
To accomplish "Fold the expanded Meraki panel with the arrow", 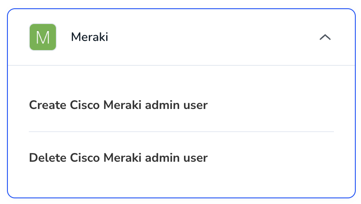I will coord(325,37).
